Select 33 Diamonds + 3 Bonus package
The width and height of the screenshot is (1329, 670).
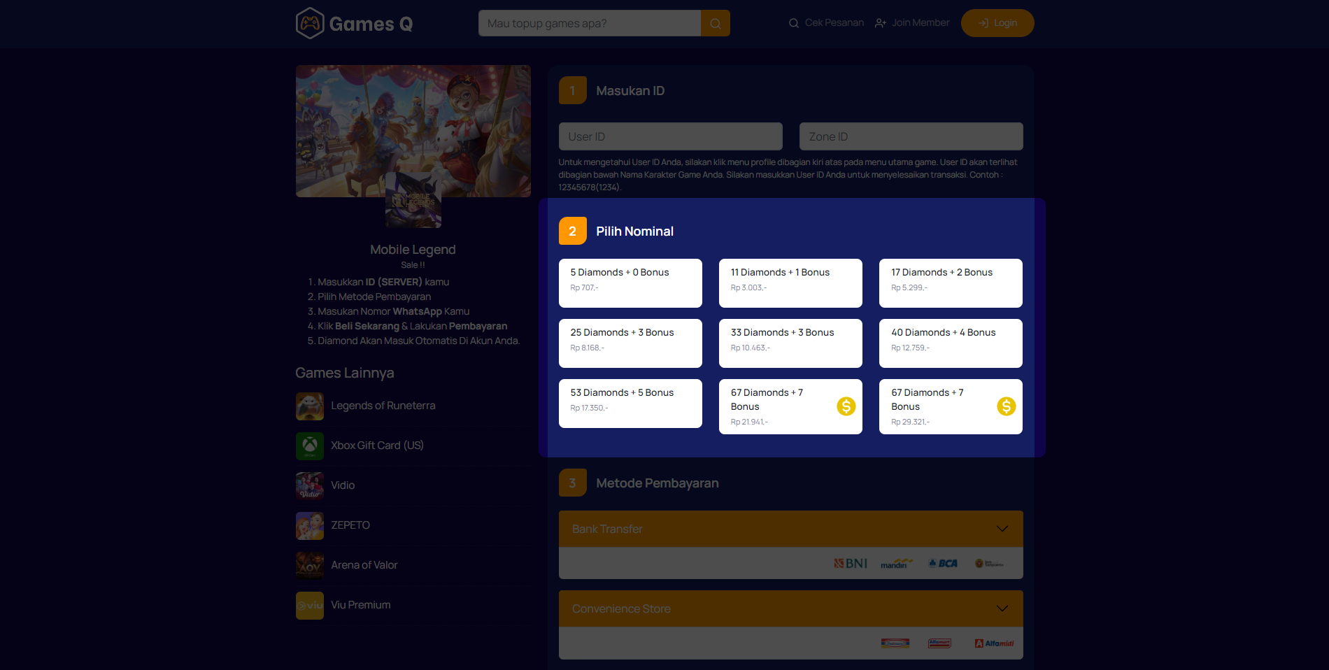[790, 343]
